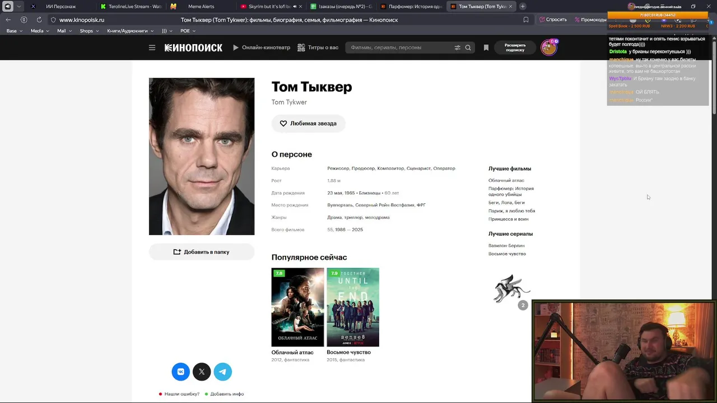Expand the ))) bookmarks folder
Viewport: 717px width, 403px height.
167,31
